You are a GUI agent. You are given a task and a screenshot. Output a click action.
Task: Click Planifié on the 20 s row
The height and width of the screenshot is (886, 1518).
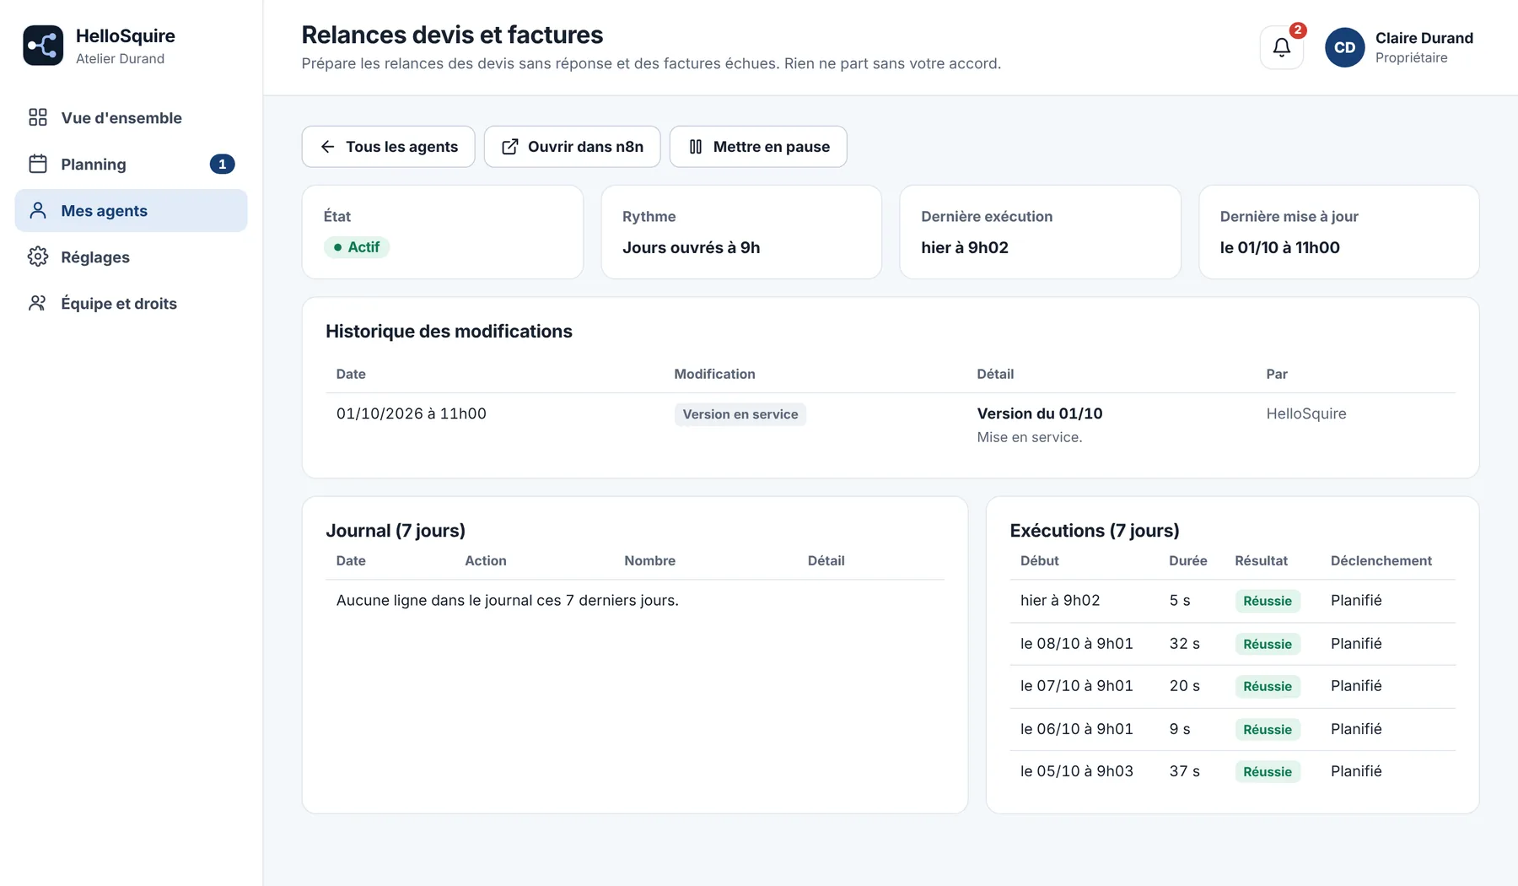coord(1356,686)
